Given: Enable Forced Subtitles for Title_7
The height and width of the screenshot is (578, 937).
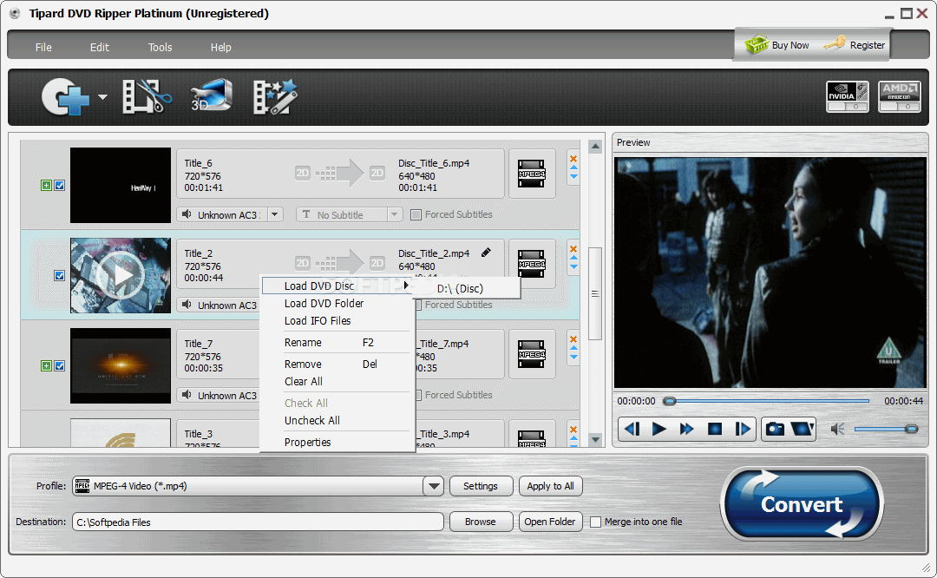Looking at the screenshot, I should 419,395.
